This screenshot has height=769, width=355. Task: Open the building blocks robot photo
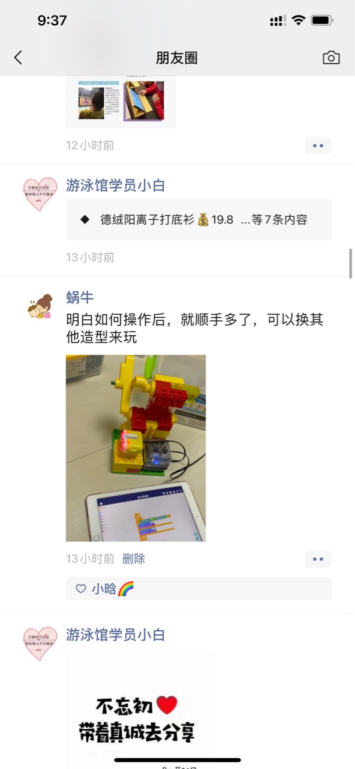coord(136,448)
